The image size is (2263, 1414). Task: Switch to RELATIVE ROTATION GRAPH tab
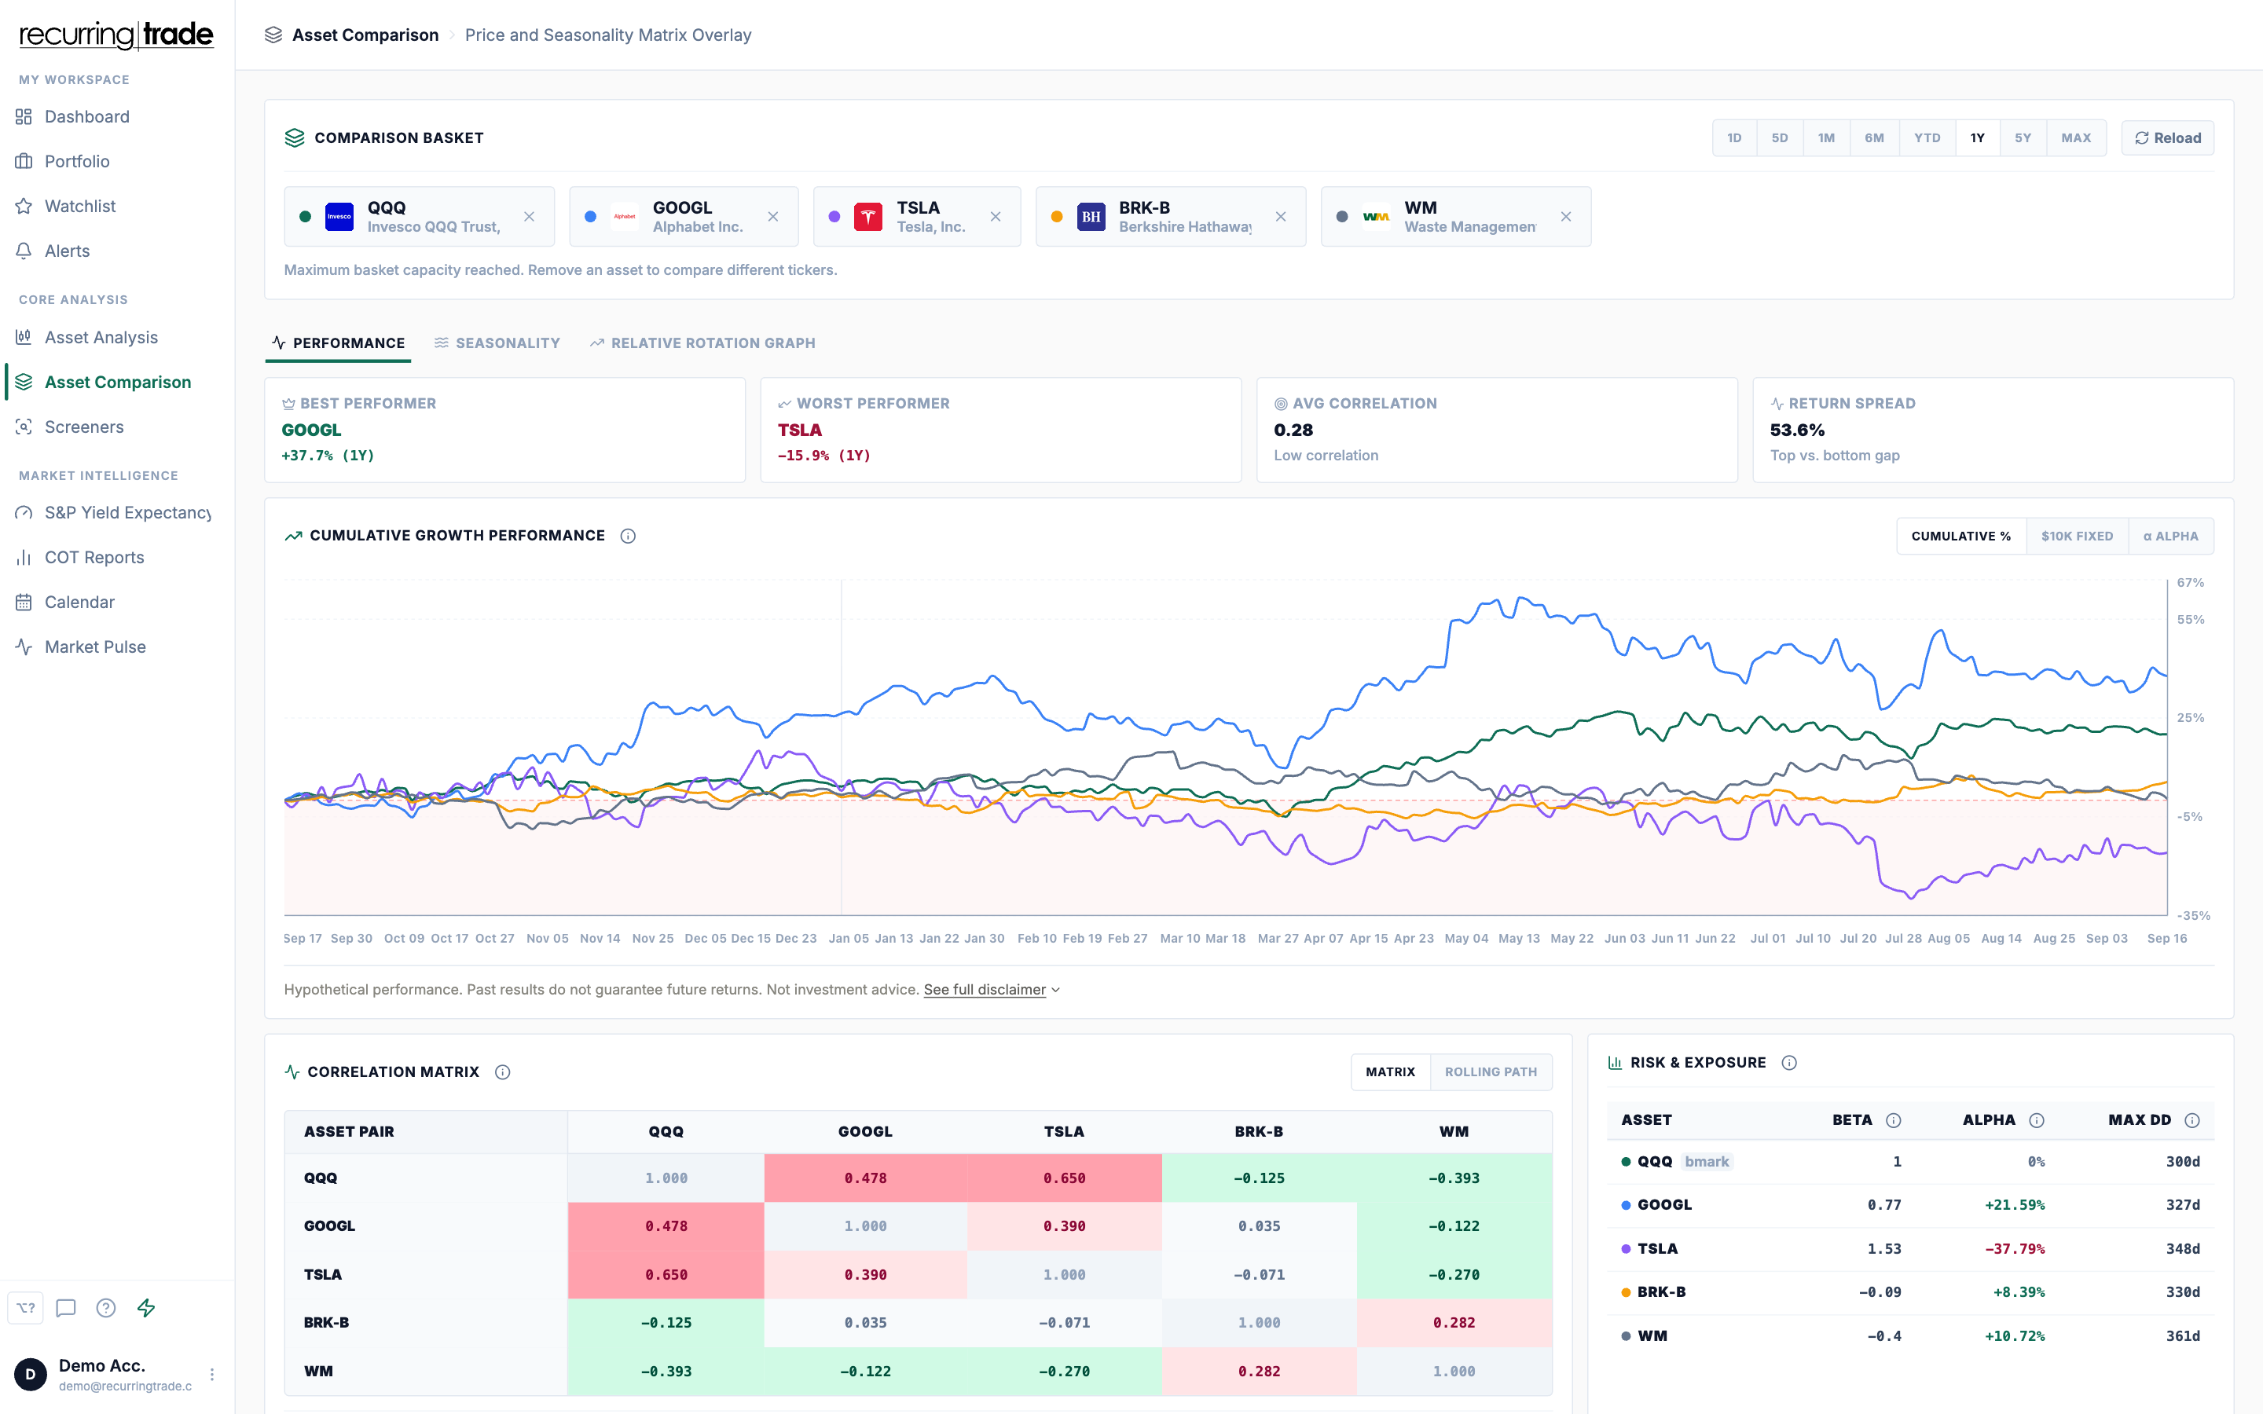pyautogui.click(x=702, y=343)
